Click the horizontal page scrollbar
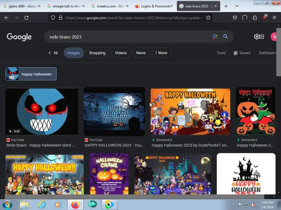 click(134, 197)
